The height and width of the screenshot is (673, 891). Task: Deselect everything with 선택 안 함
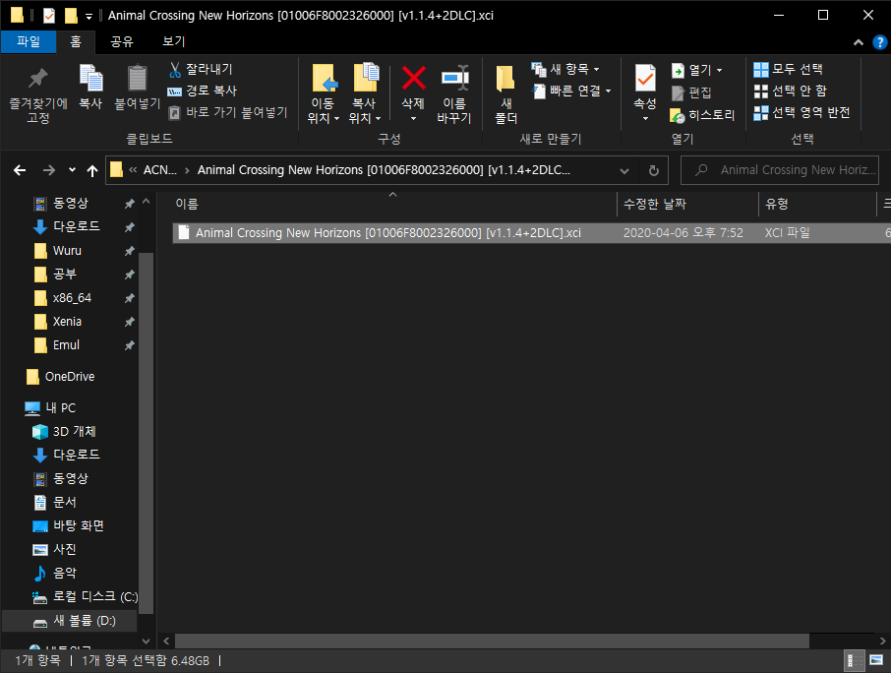[x=791, y=91]
